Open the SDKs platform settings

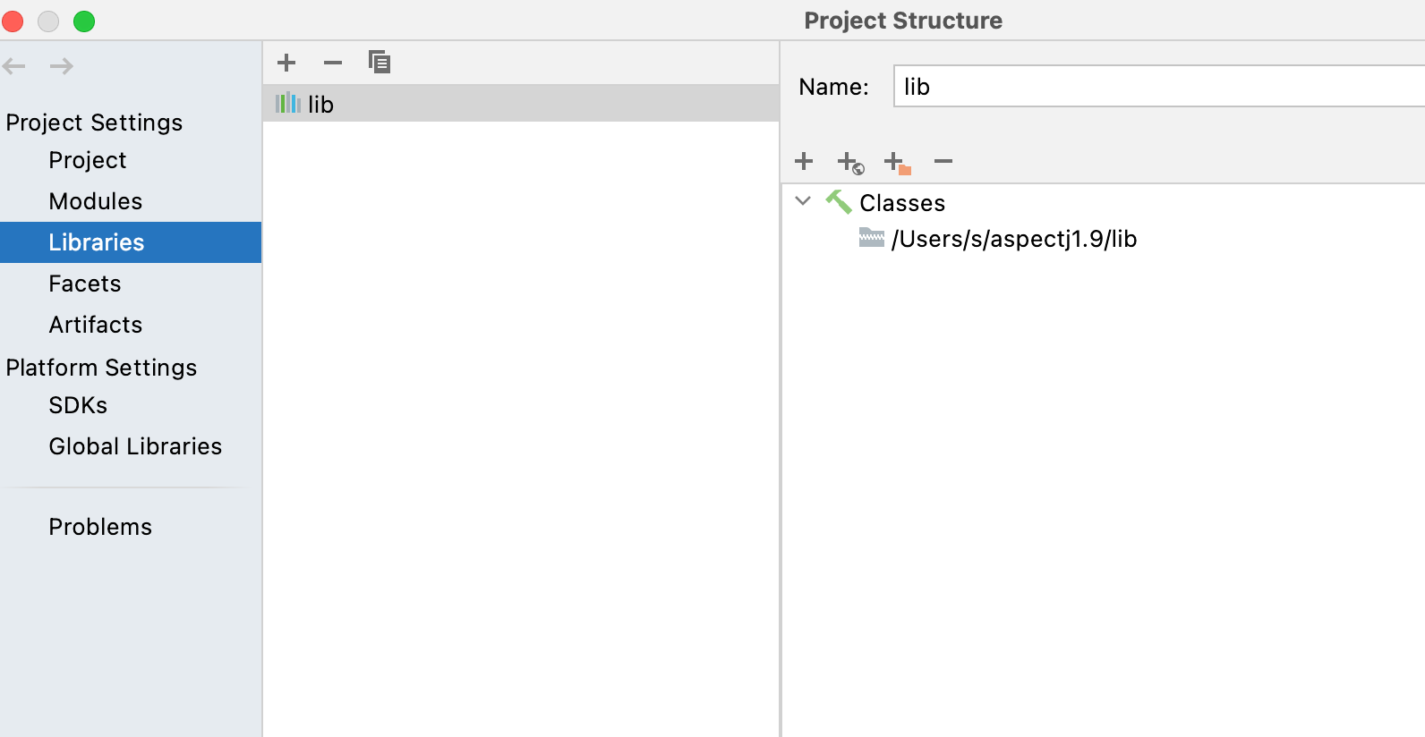[78, 405]
